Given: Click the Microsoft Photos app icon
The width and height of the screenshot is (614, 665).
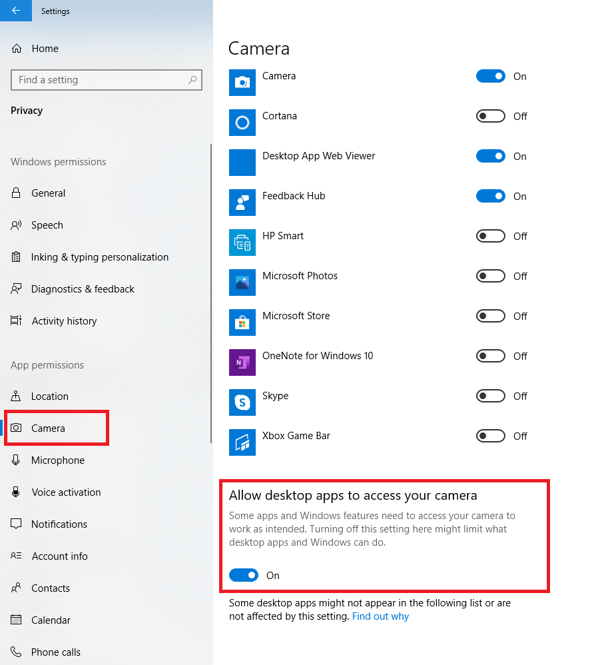Looking at the screenshot, I should pos(242,282).
